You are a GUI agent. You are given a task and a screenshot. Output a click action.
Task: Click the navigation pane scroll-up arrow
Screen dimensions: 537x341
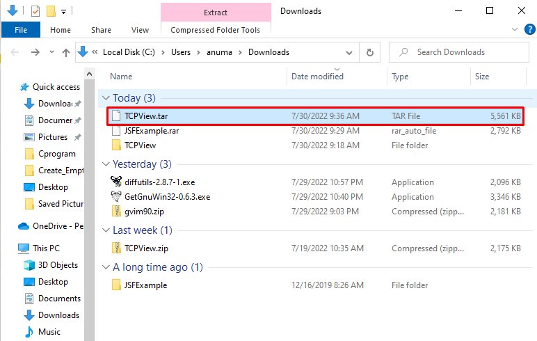[90, 74]
